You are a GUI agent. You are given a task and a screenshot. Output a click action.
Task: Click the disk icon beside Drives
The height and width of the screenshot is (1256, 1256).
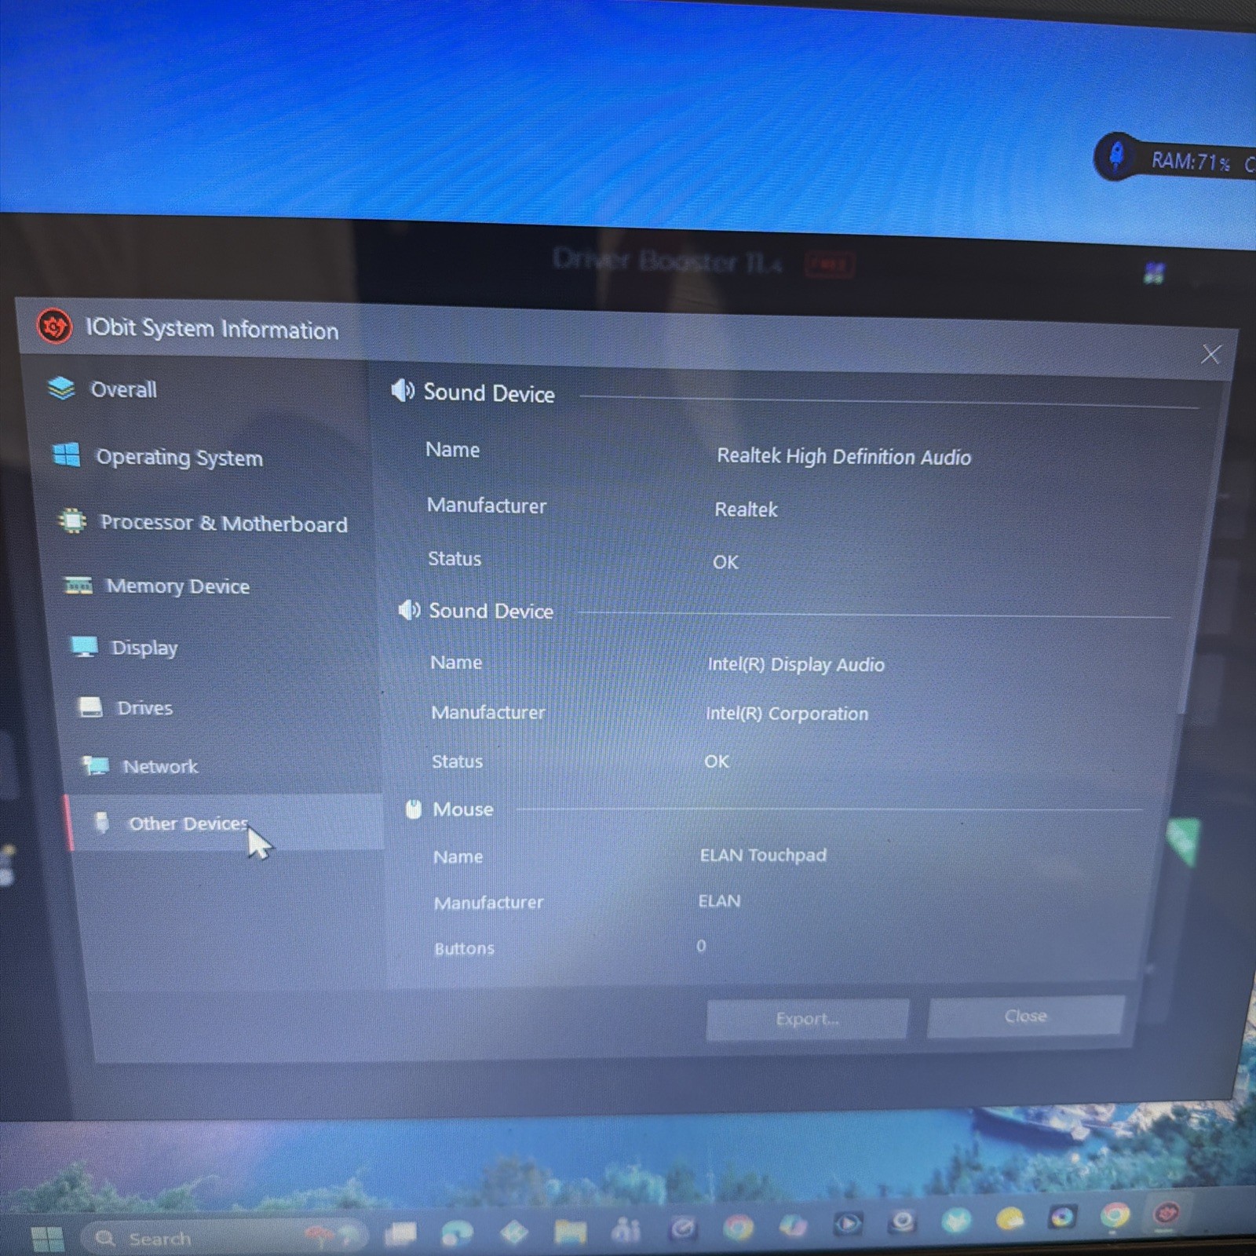[90, 706]
